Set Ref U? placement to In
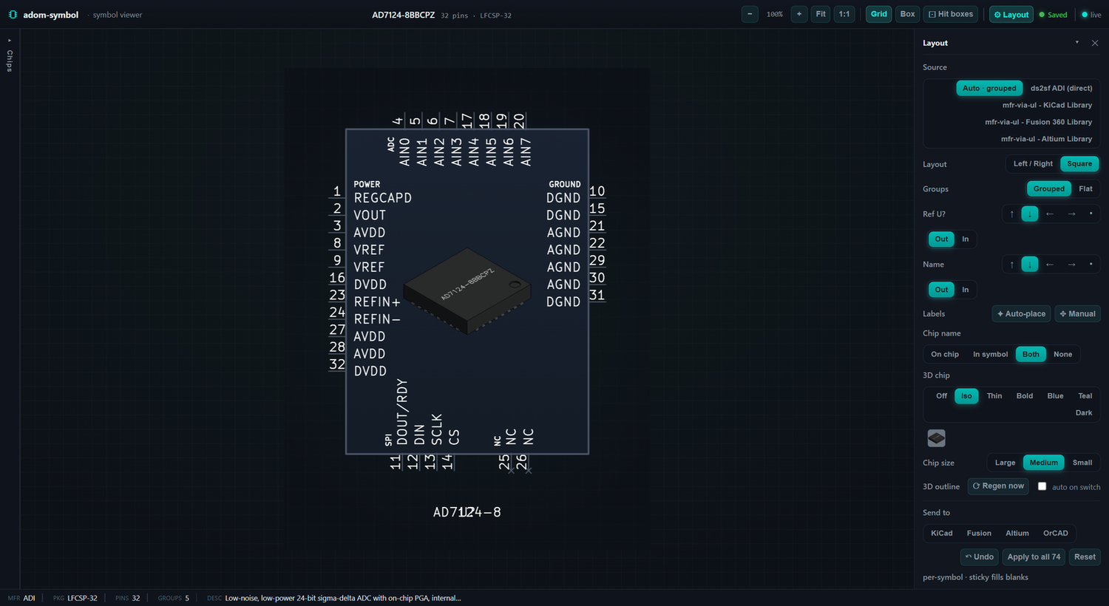The width and height of the screenshot is (1109, 606). [965, 239]
